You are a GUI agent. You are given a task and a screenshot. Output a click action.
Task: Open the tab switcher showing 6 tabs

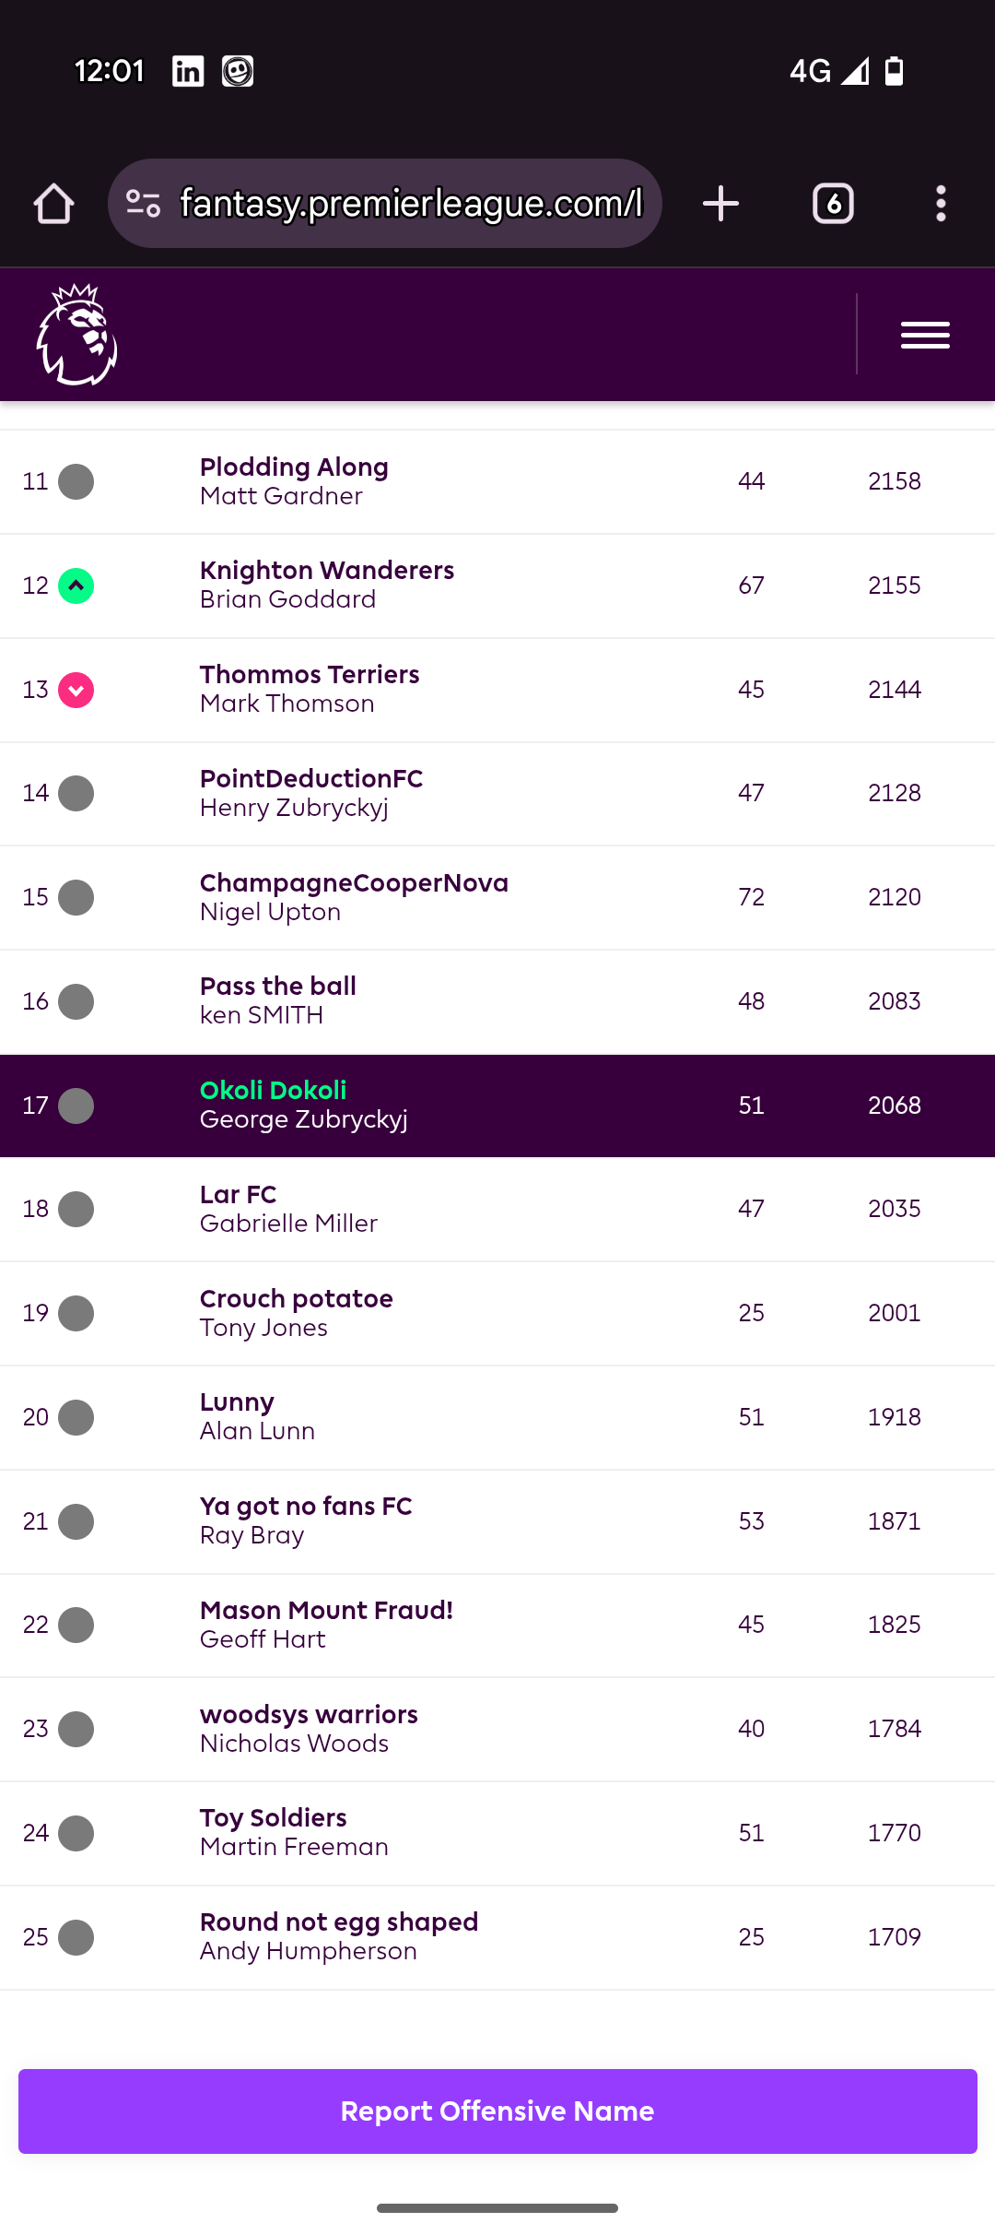pyautogui.click(x=833, y=204)
